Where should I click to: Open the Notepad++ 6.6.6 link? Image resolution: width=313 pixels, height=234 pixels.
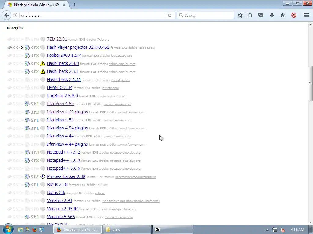[64, 168]
